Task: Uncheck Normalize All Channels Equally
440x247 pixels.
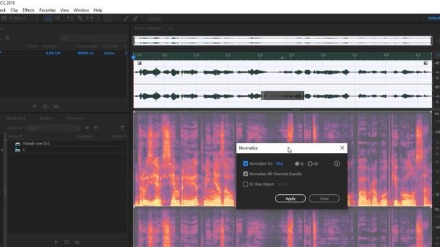Action: point(245,174)
